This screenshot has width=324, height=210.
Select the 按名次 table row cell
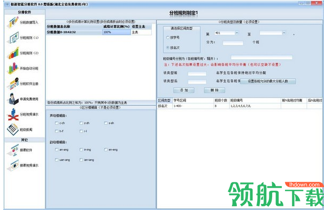pos(165,106)
